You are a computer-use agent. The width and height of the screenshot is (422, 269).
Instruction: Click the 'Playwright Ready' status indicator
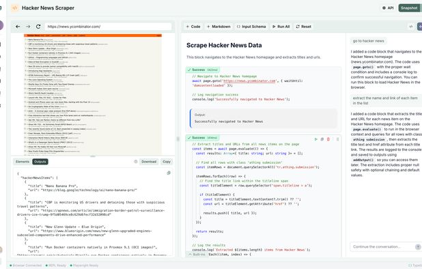(84, 266)
